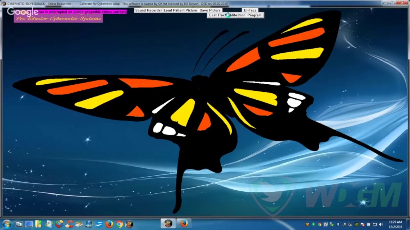Open the NVIDIA tray icon
The width and height of the screenshot is (410, 230).
coord(357,225)
